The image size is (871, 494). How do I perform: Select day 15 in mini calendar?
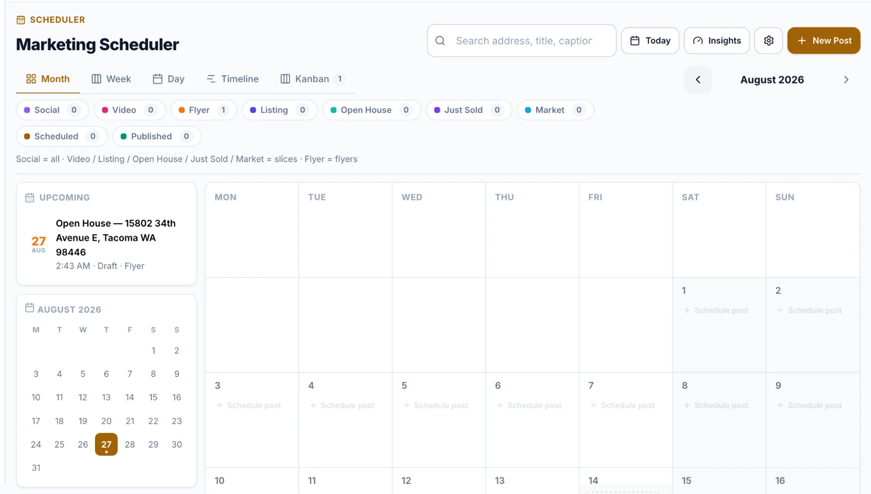(153, 397)
